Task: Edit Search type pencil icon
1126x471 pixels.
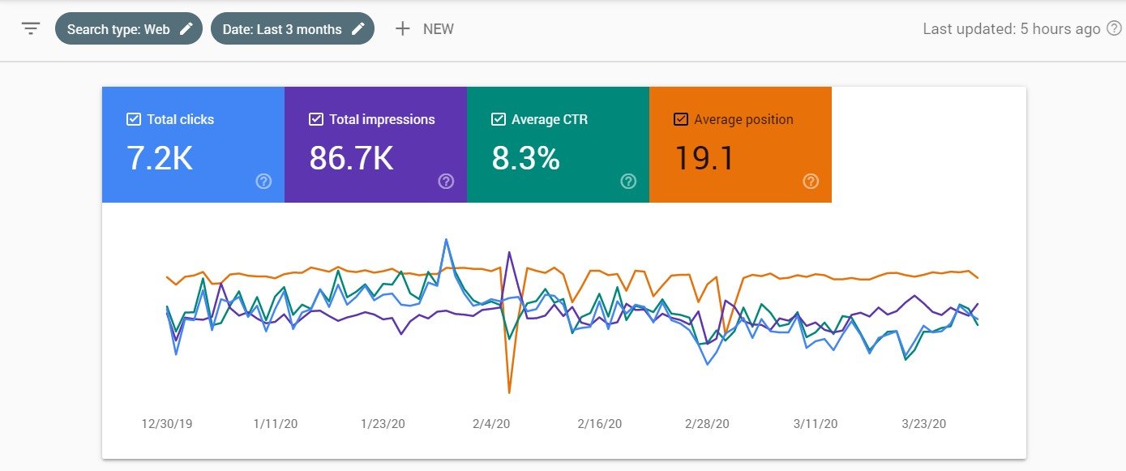Action: point(186,29)
